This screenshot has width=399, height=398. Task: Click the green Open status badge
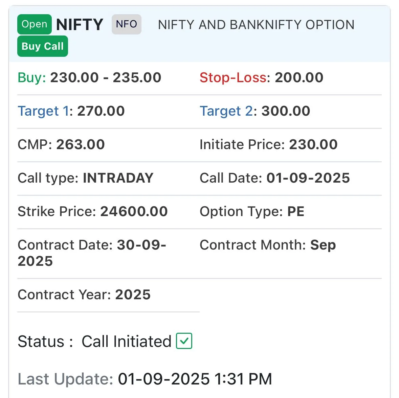click(34, 24)
